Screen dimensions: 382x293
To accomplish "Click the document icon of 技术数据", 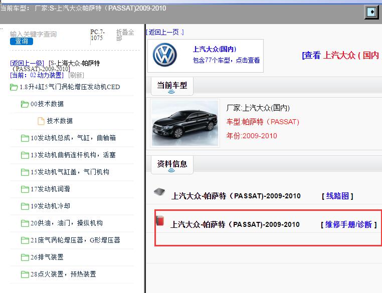I will (41, 121).
